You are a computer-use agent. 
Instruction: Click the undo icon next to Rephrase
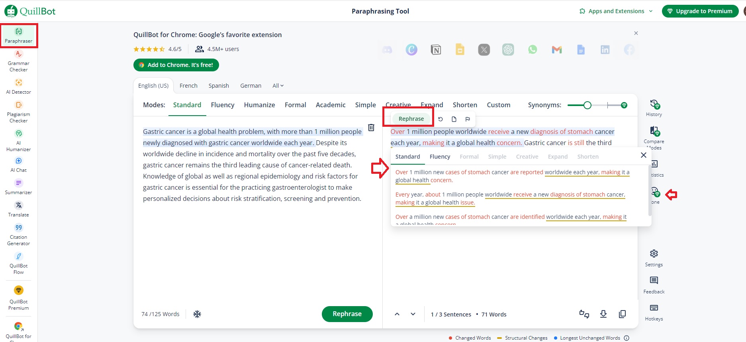441,119
